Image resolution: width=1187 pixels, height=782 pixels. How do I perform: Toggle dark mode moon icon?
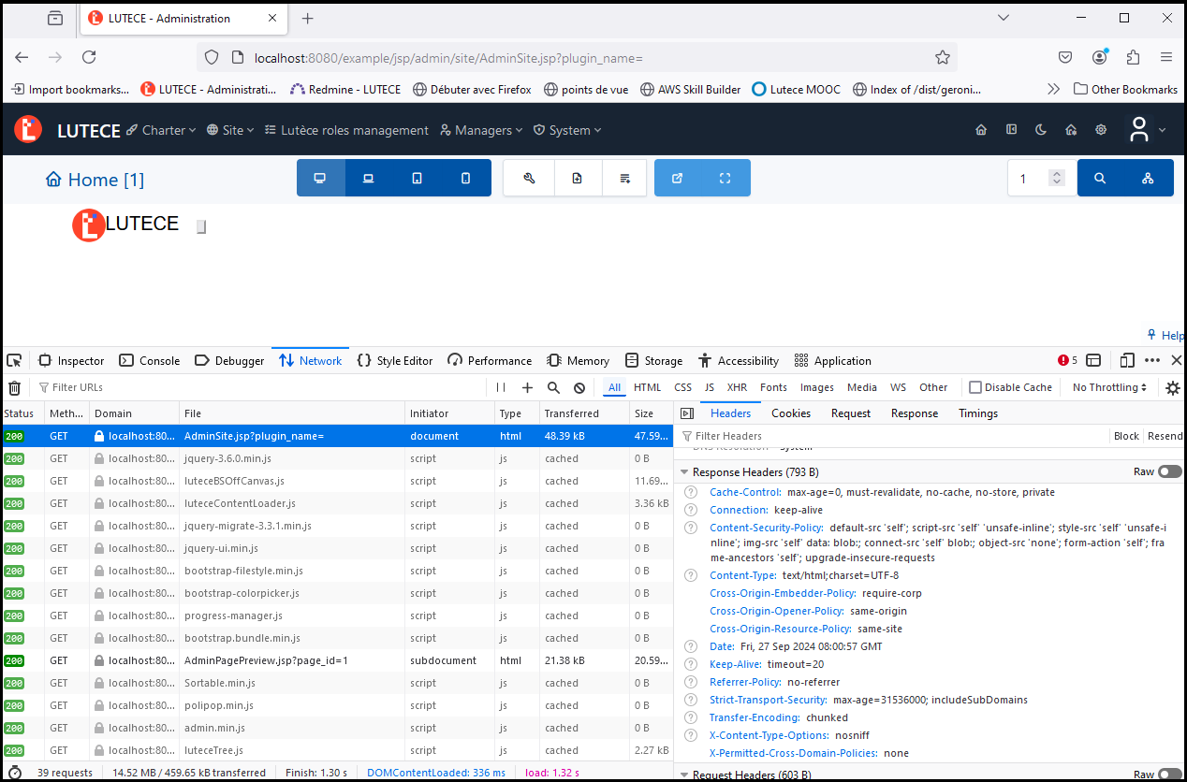[x=1040, y=130]
